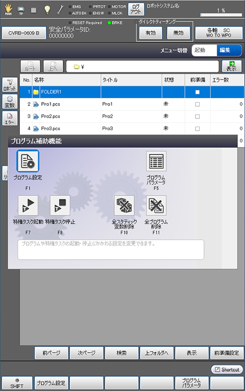245x391 pixels.
Task: Switch menu to 編集 mode
Action: click(x=229, y=50)
